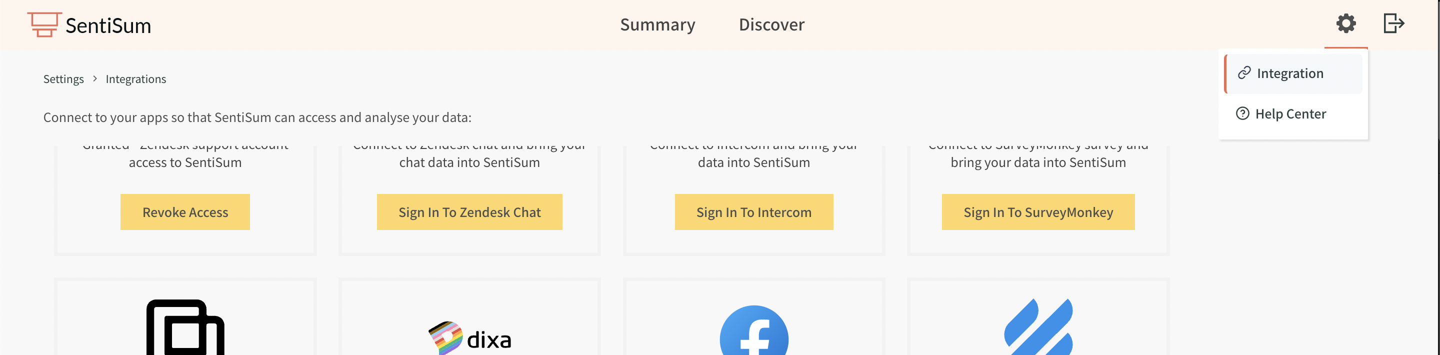Click the Facebook integration icon
Image resolution: width=1440 pixels, height=355 pixels.
click(x=754, y=335)
